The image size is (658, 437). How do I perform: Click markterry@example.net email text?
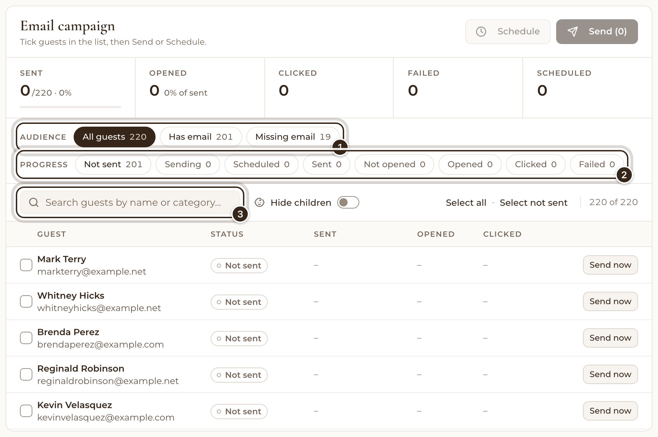(x=92, y=271)
